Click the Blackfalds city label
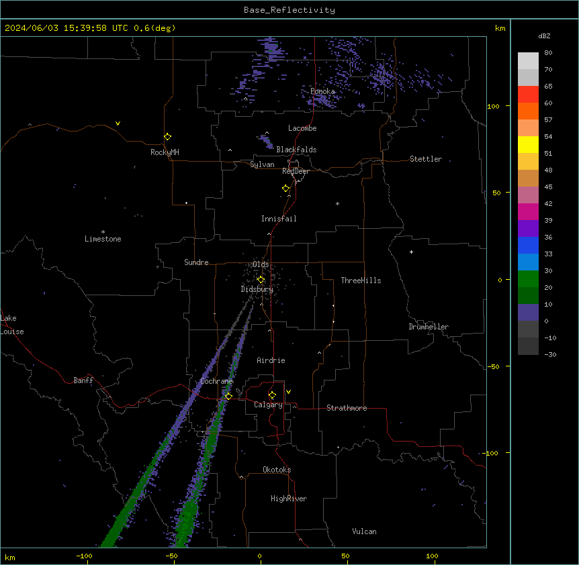The width and height of the screenshot is (579, 565). [x=296, y=150]
